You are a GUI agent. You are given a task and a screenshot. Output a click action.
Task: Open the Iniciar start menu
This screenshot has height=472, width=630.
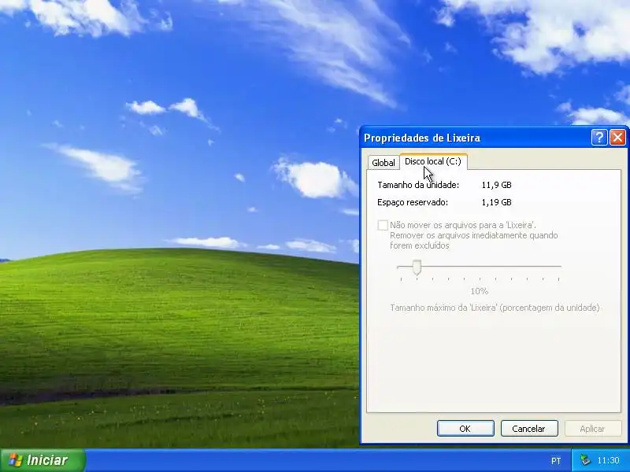[x=43, y=460]
